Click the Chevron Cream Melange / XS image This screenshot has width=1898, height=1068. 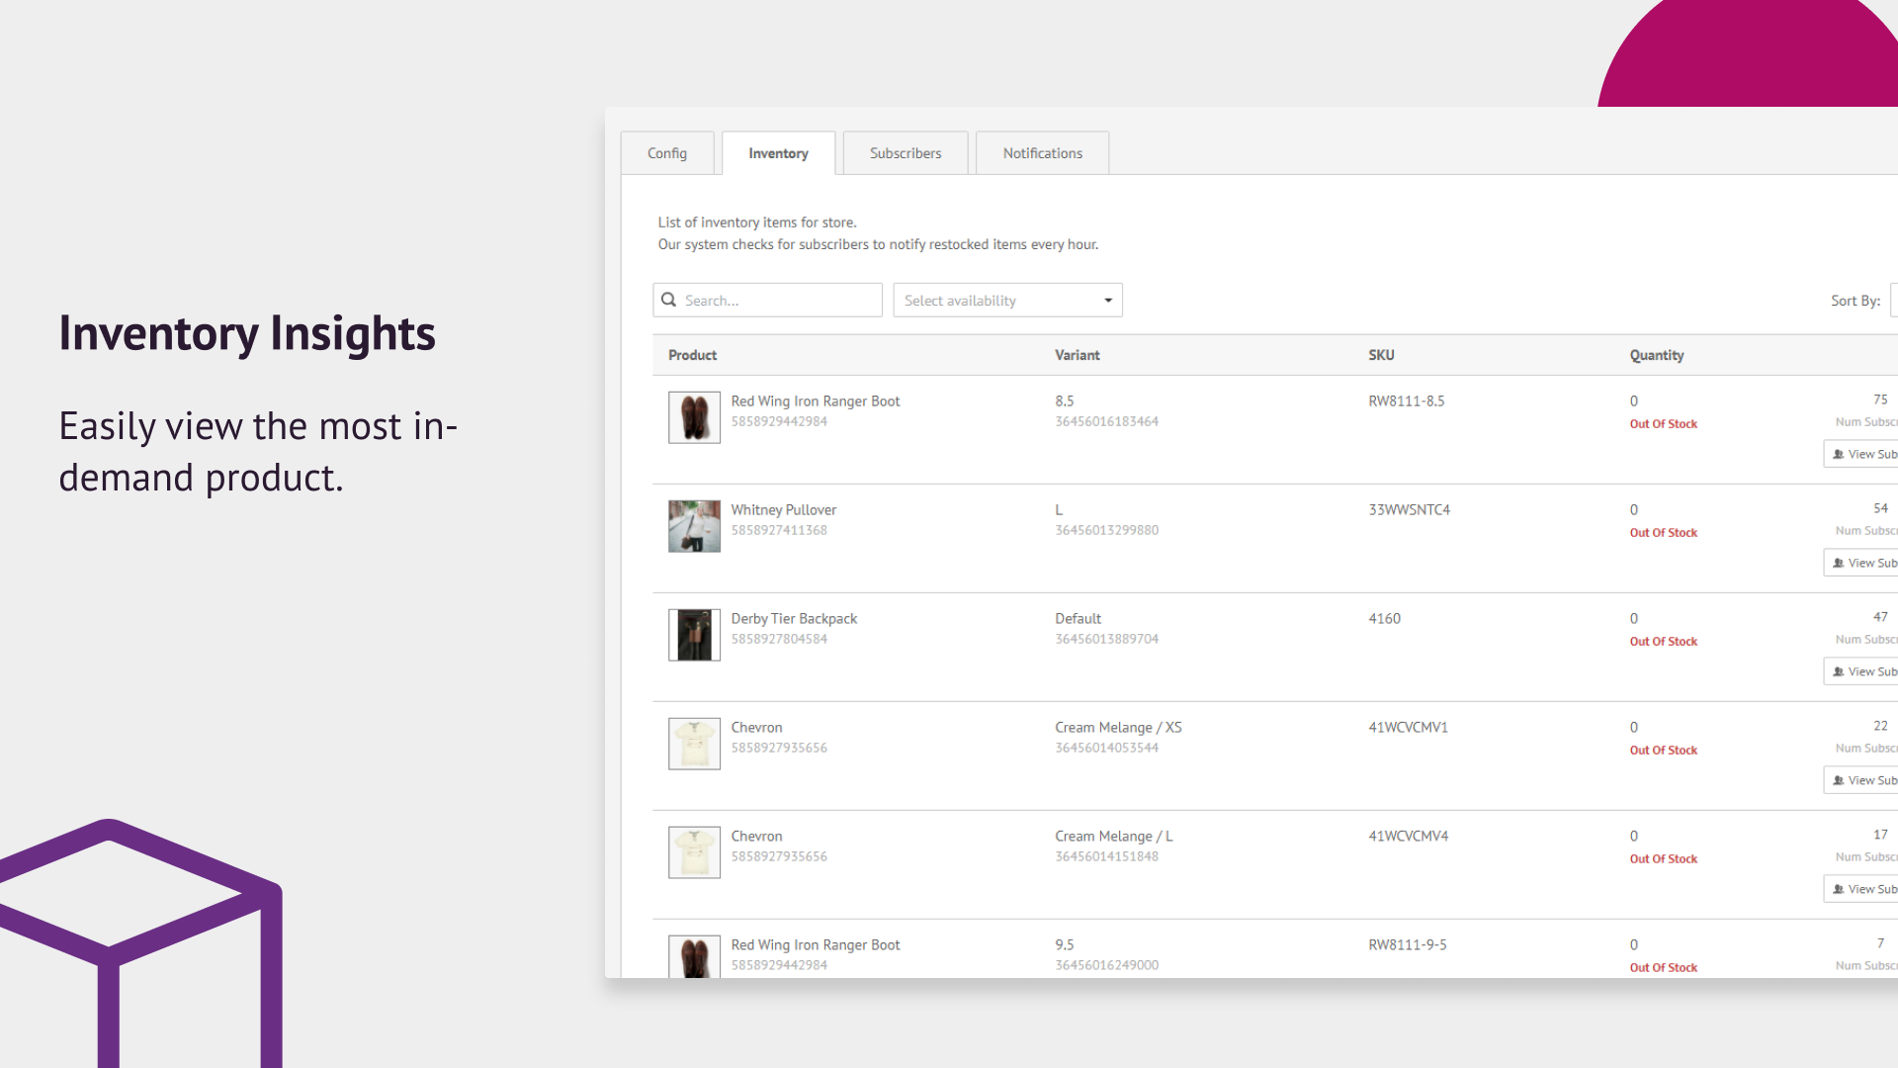(x=694, y=744)
